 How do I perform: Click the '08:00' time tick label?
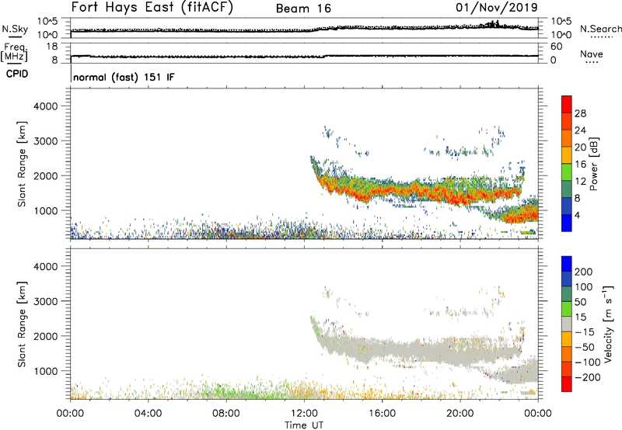226,414
